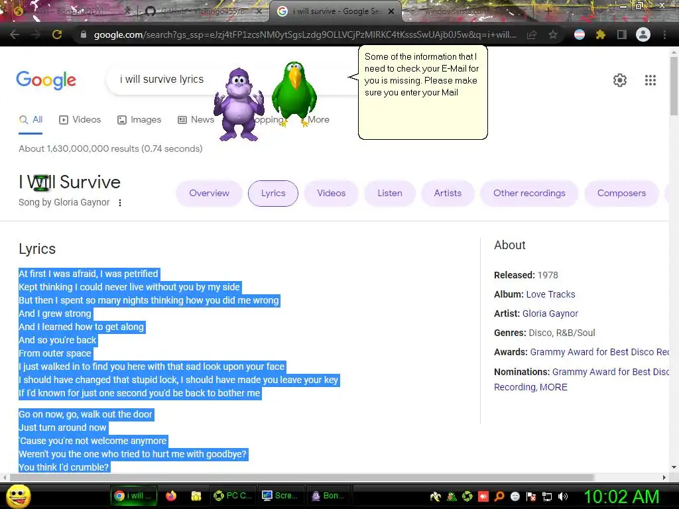Select the Artists chip
Viewport: 679px width, 509px height.
pyautogui.click(x=448, y=194)
